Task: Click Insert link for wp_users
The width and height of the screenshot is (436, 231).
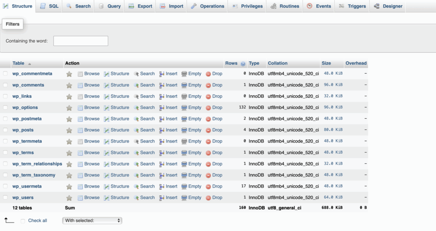Action: 171,198
